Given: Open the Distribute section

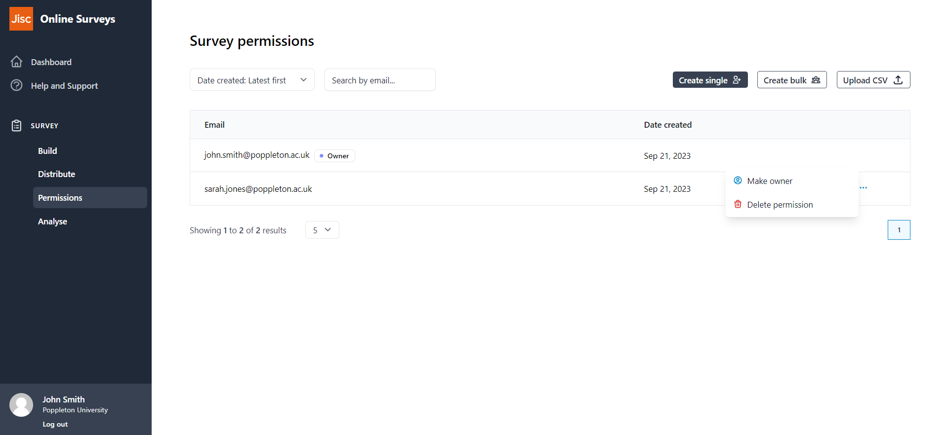Looking at the screenshot, I should (56, 174).
